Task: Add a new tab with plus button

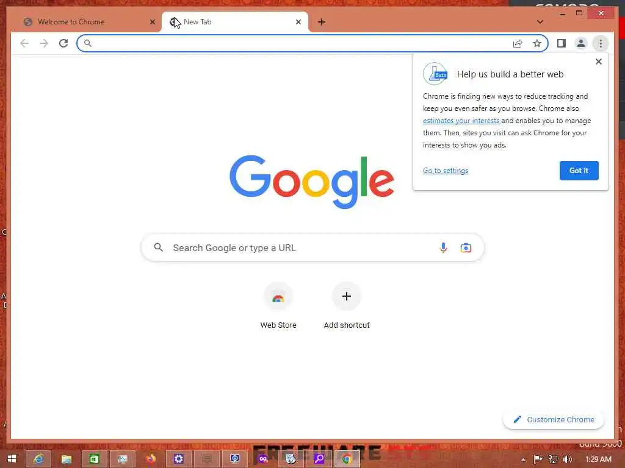Action: pos(321,22)
